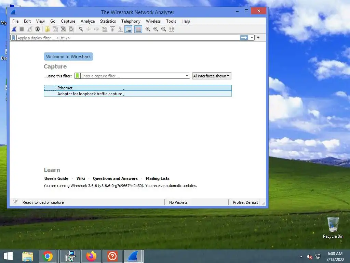350x263 pixels.
Task: Open the Capture menu
Action: (x=68, y=21)
